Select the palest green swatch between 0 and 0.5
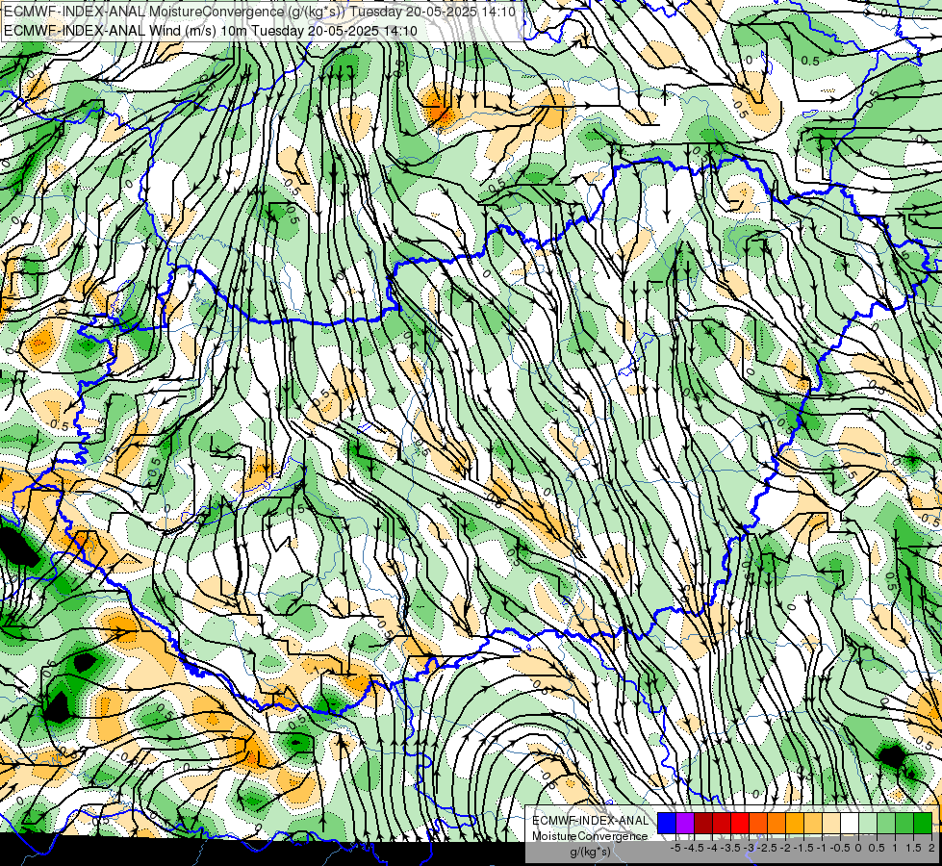Image resolution: width=942 pixels, height=866 pixels. coord(868,824)
